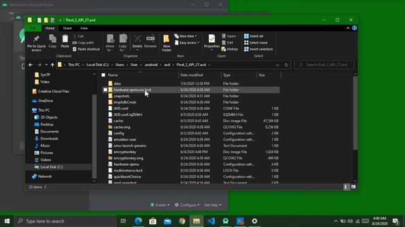Open Google Chrome from taskbar
Screen dimensions: 405x227
182,221
